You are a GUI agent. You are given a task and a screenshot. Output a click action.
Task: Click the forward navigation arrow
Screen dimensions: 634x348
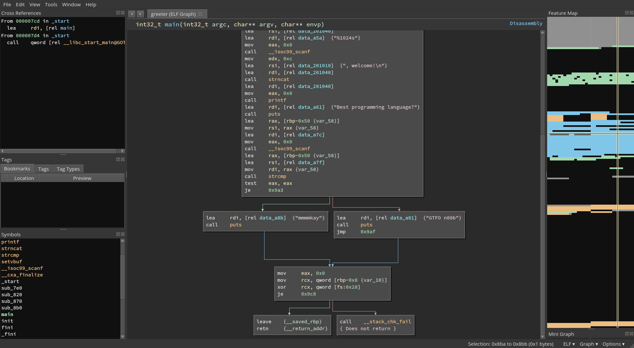point(140,14)
